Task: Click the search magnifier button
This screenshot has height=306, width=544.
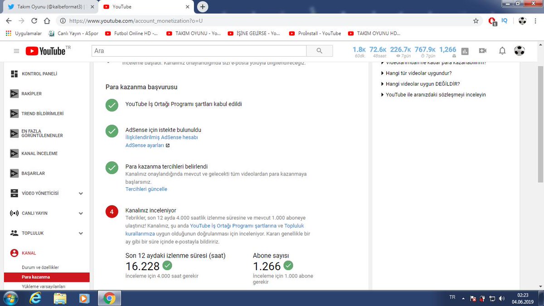Action: coord(319,51)
